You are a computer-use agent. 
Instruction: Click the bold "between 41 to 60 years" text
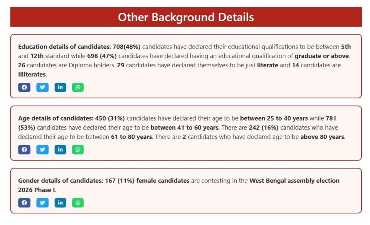tap(184, 127)
